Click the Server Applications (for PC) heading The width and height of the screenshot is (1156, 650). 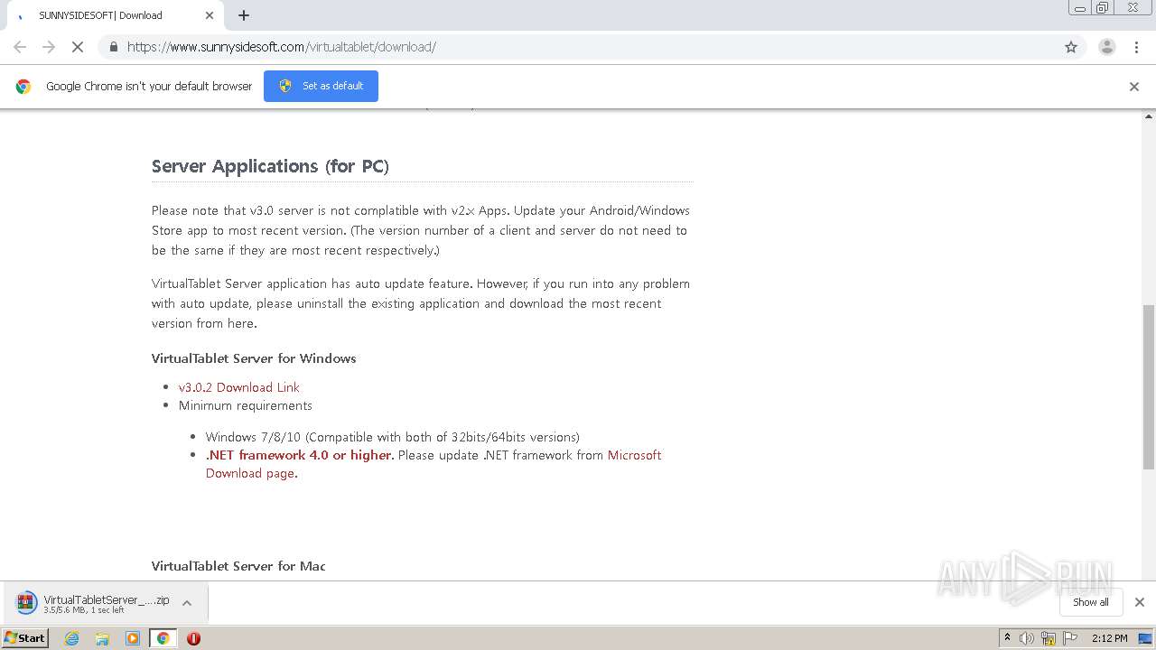pyautogui.click(x=270, y=166)
